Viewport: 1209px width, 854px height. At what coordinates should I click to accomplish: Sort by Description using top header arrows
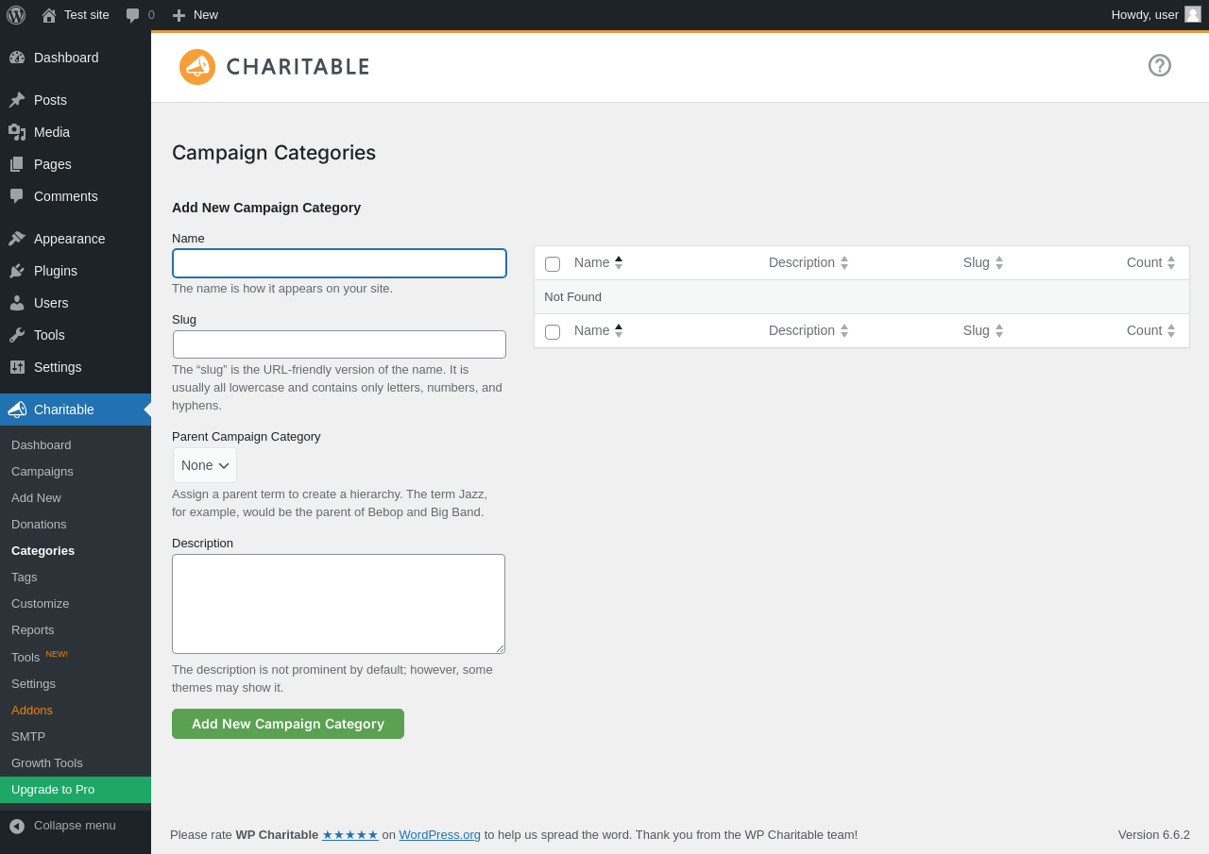pos(844,262)
